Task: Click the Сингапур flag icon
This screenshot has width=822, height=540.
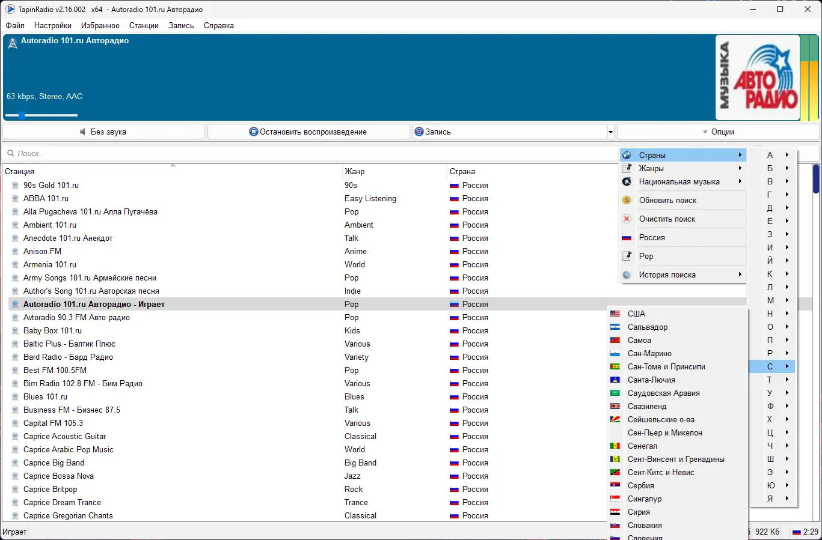Action: [x=615, y=499]
